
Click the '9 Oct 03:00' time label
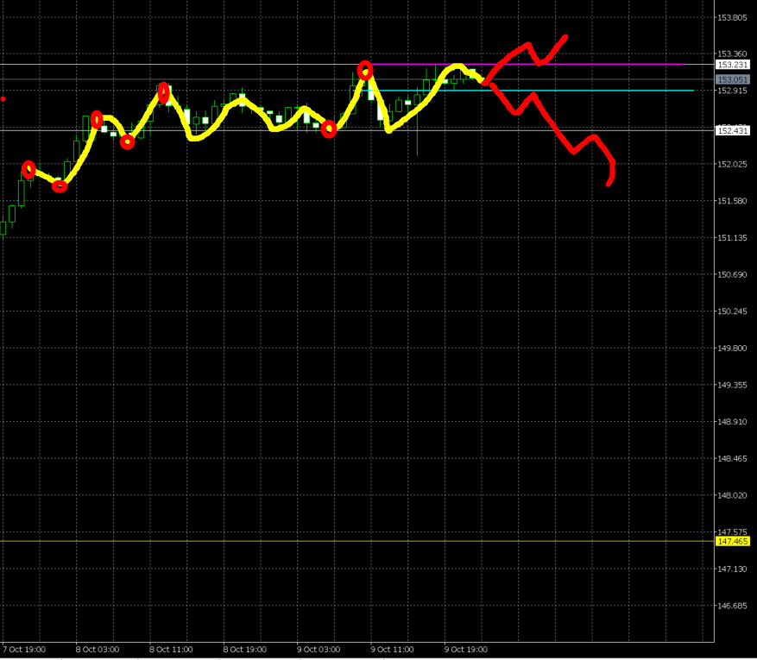[319, 649]
